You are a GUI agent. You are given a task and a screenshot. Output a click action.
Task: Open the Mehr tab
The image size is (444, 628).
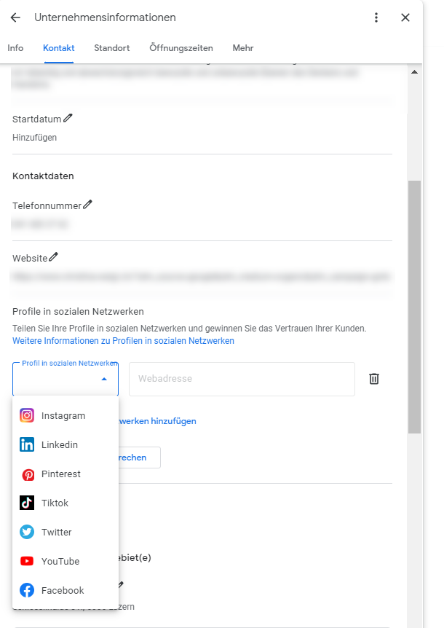click(x=243, y=48)
